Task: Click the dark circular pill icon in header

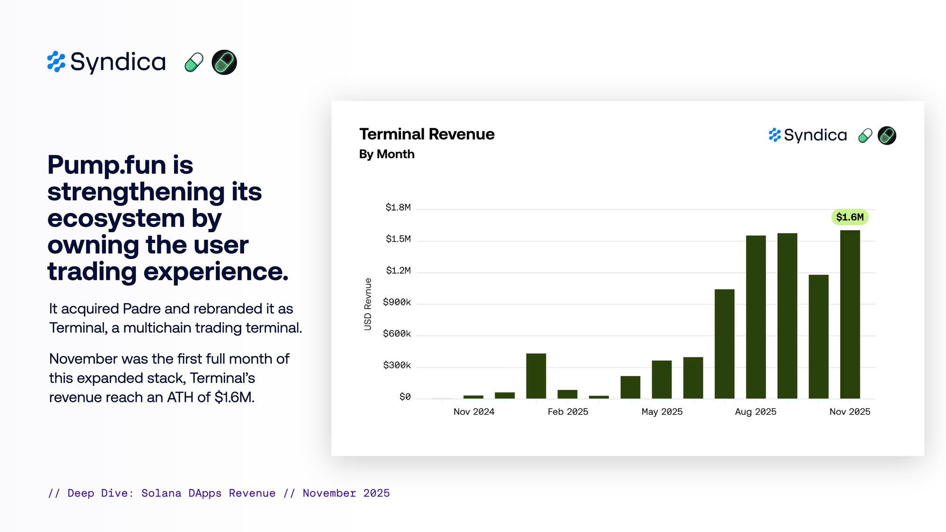Action: [x=224, y=62]
